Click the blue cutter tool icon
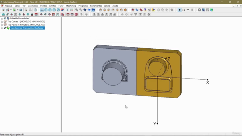 click(x=137, y=10)
